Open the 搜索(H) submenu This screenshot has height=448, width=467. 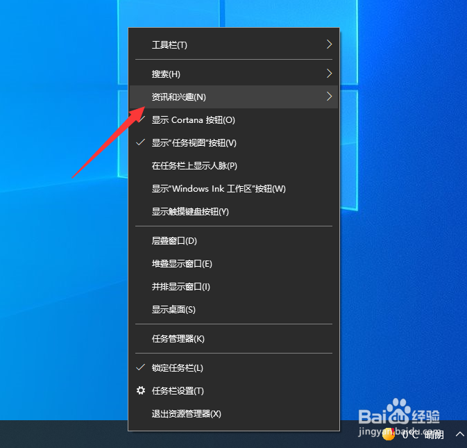(x=233, y=74)
